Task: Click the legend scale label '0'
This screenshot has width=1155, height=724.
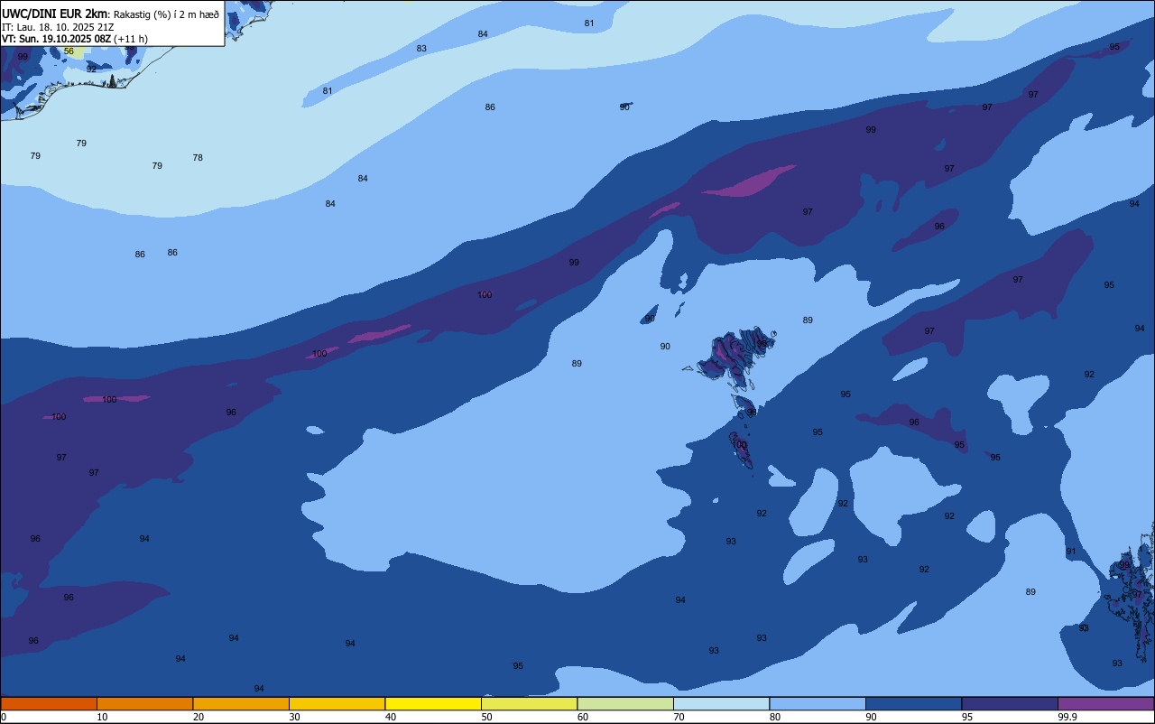Action: pyautogui.click(x=4, y=717)
